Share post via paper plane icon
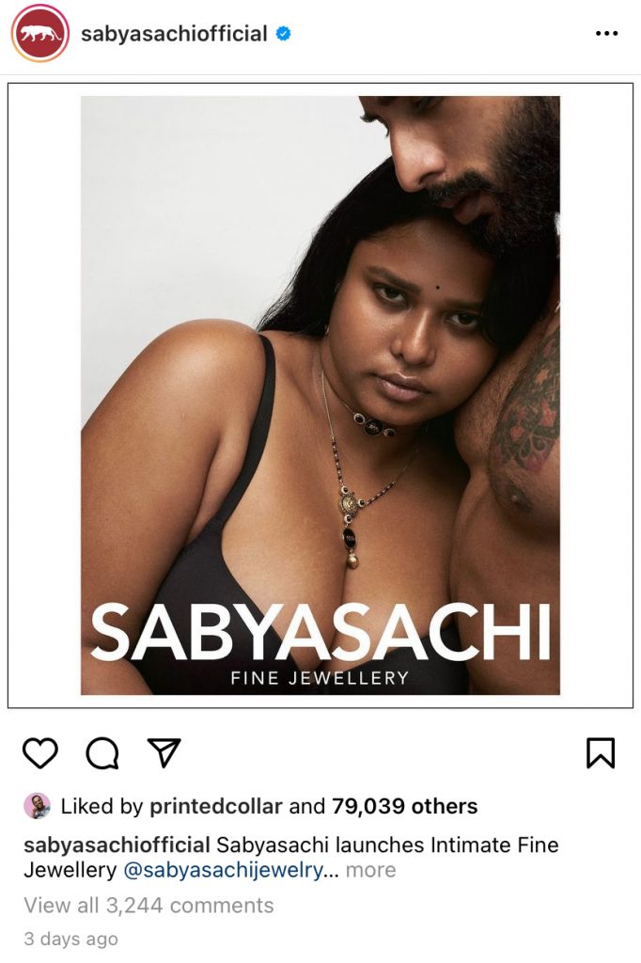 point(164,752)
